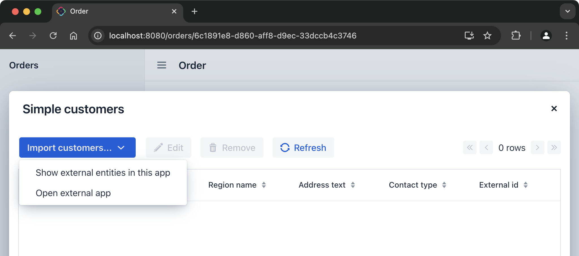Expand the Import customers dropdown button
The height and width of the screenshot is (256, 579).
click(x=77, y=147)
